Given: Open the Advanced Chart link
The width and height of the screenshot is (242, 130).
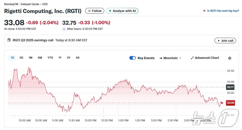Looking at the screenshot, I should [207, 58].
